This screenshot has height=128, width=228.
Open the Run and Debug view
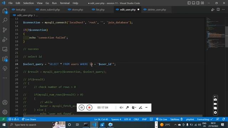(5, 39)
